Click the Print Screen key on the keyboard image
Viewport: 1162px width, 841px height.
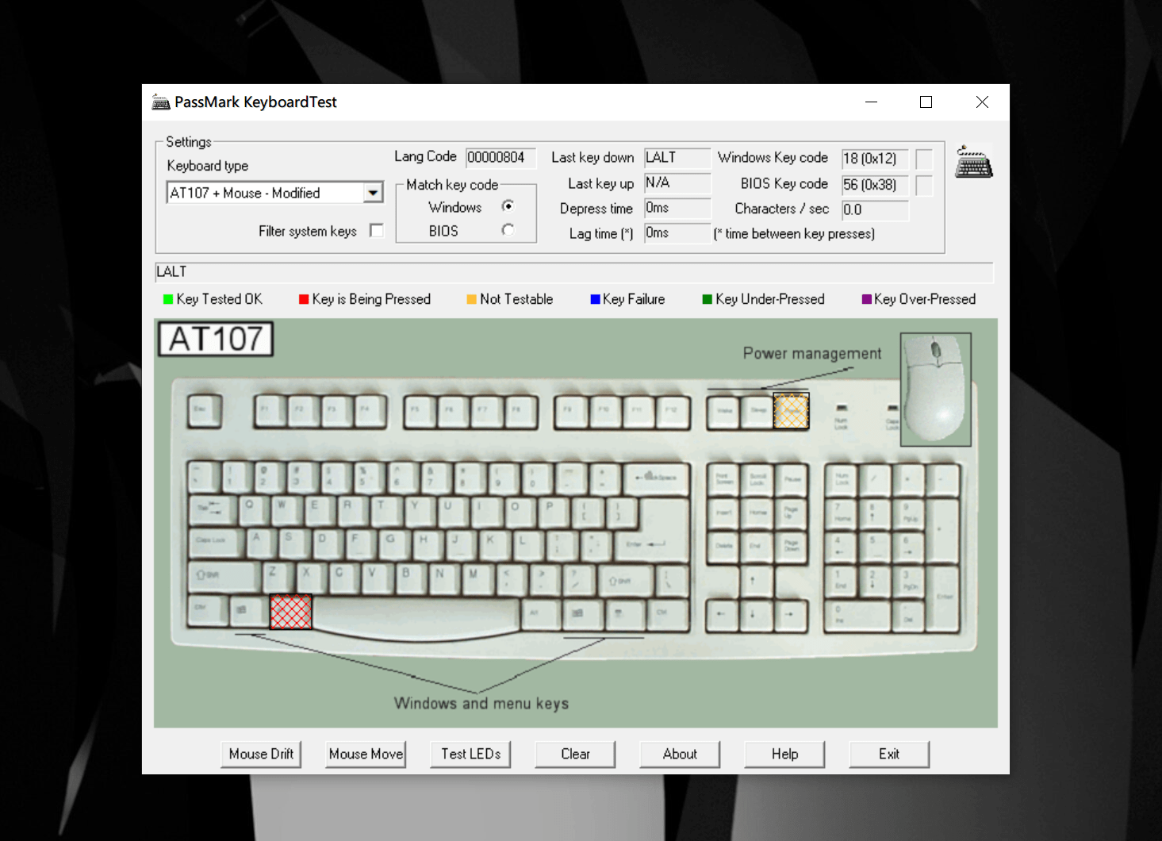(723, 480)
